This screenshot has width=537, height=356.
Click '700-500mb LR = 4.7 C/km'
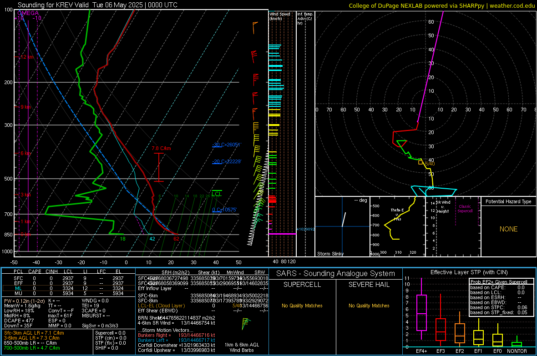click(31, 348)
